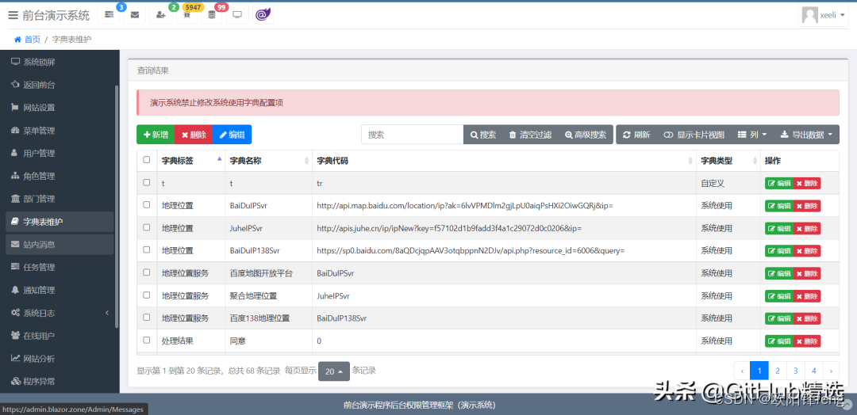Focus the 搜索 text input
The width and height of the screenshot is (857, 415).
point(412,135)
